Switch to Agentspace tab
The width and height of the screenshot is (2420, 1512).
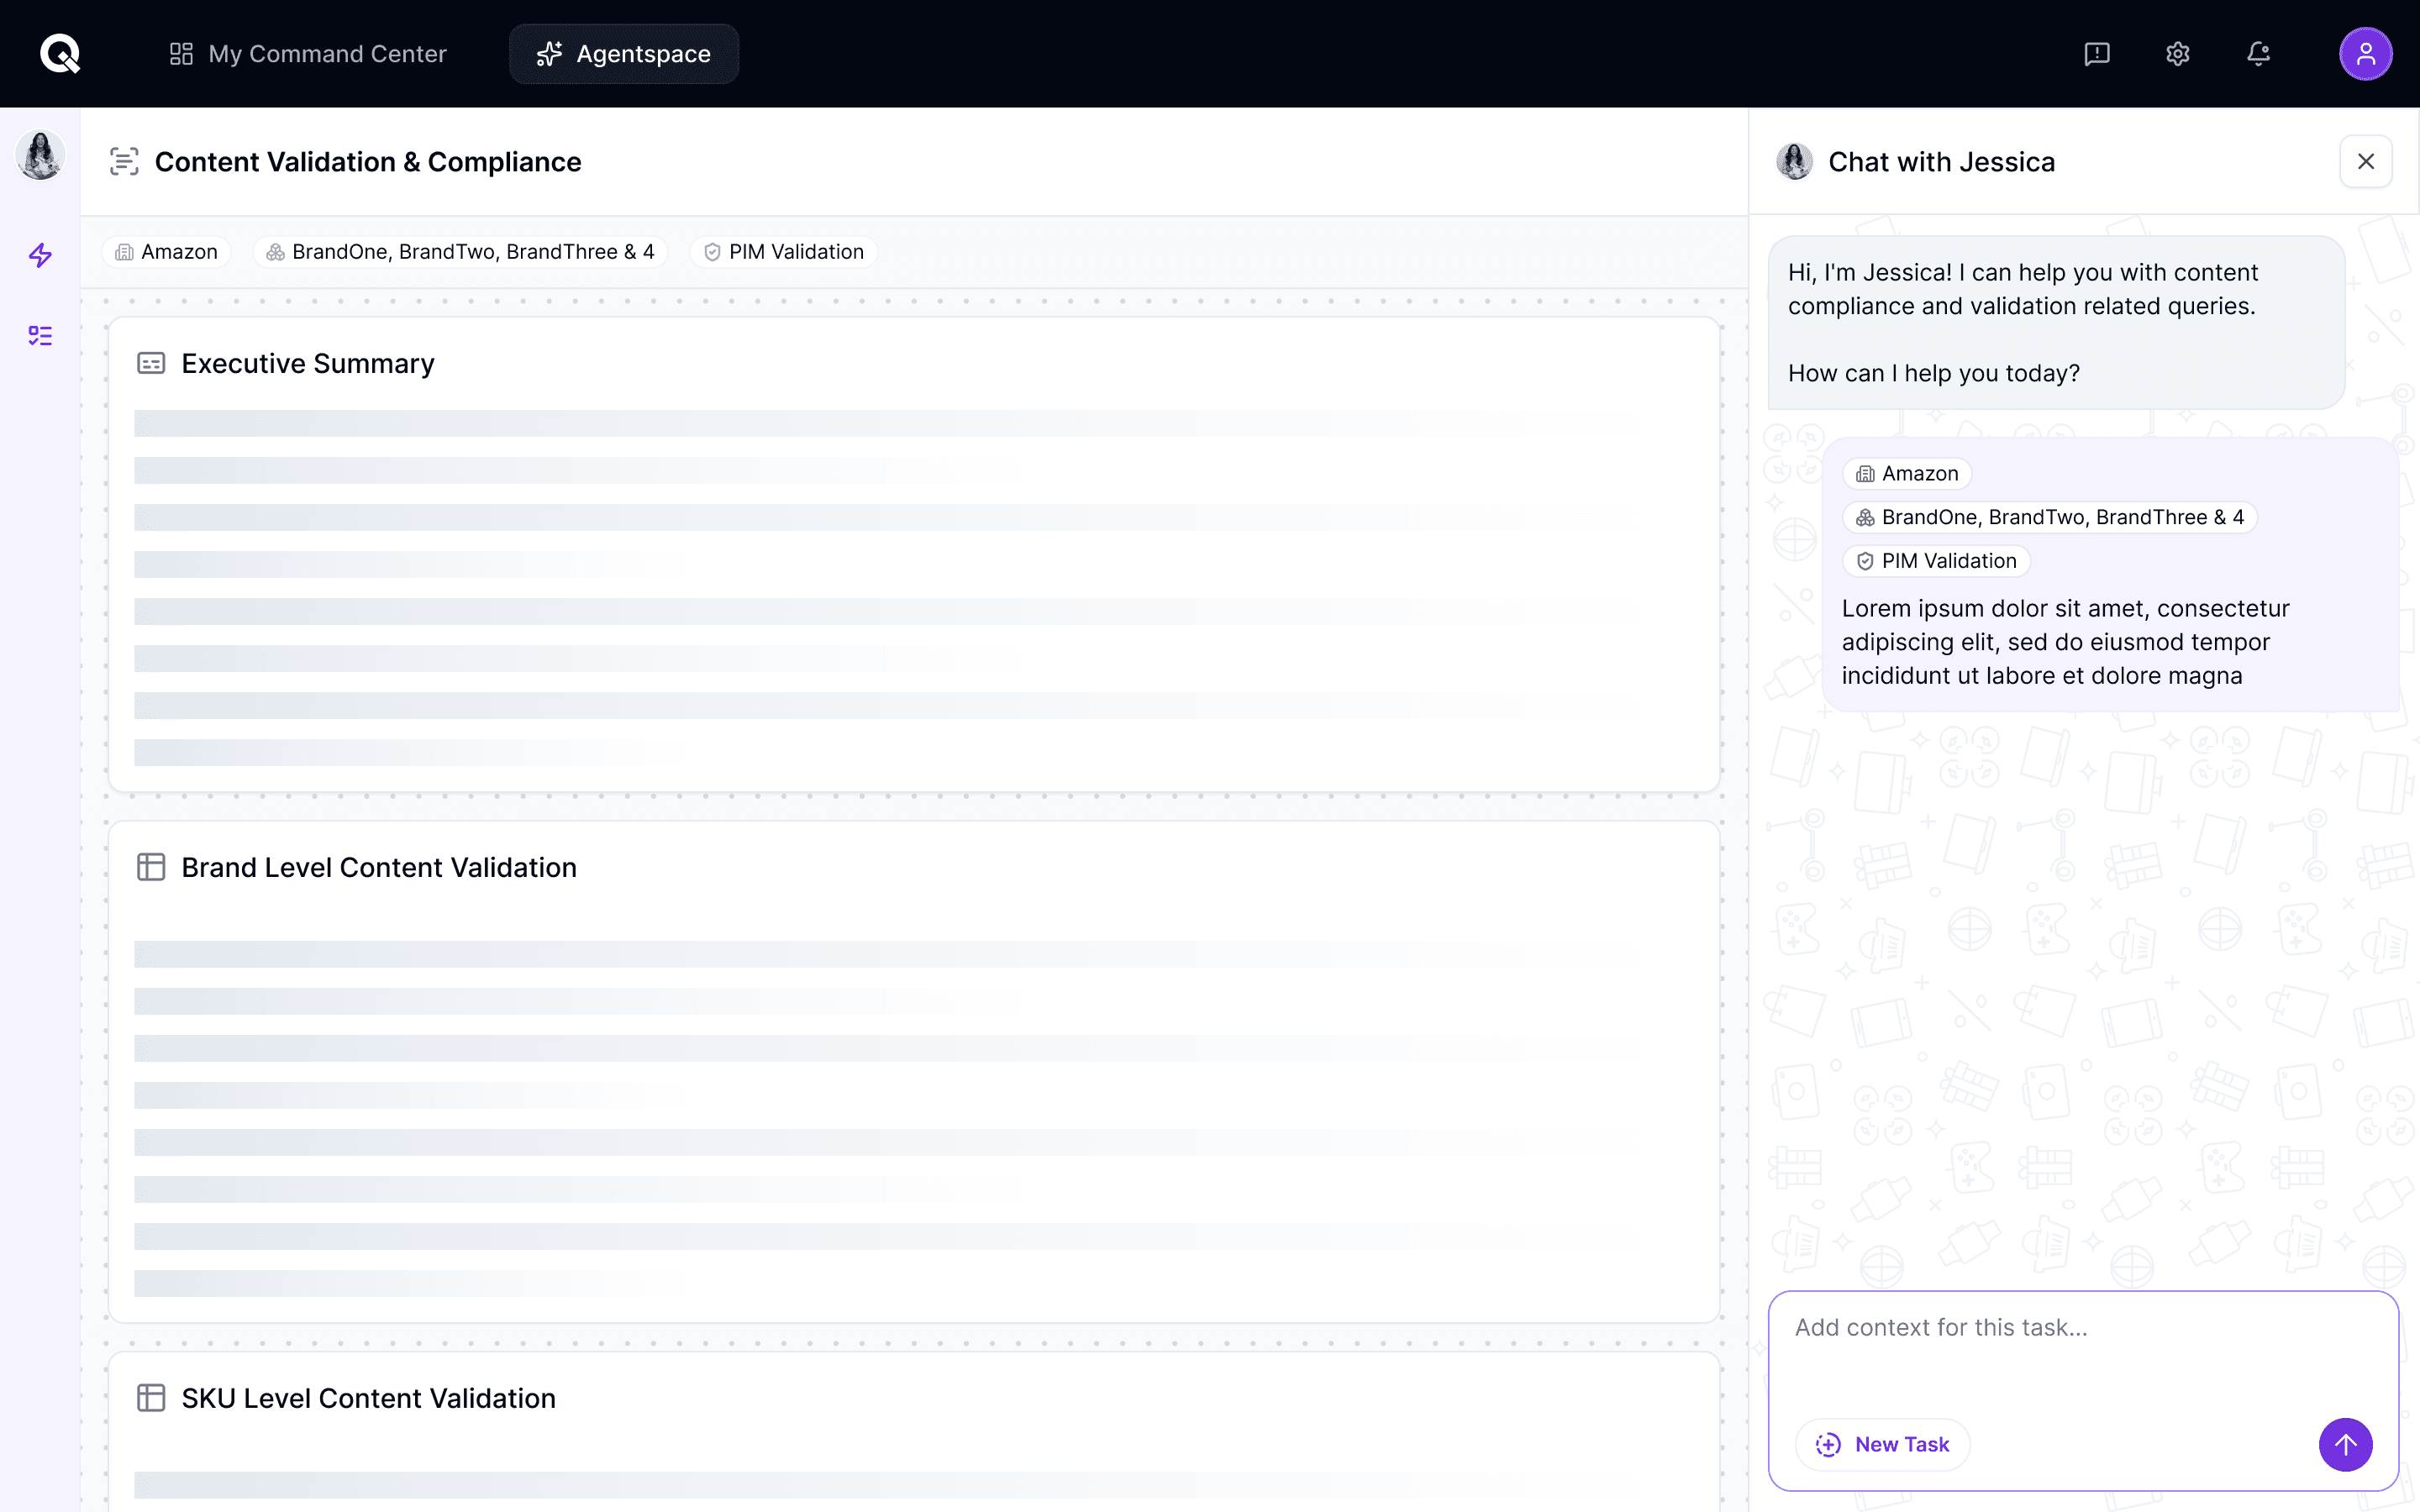point(624,54)
